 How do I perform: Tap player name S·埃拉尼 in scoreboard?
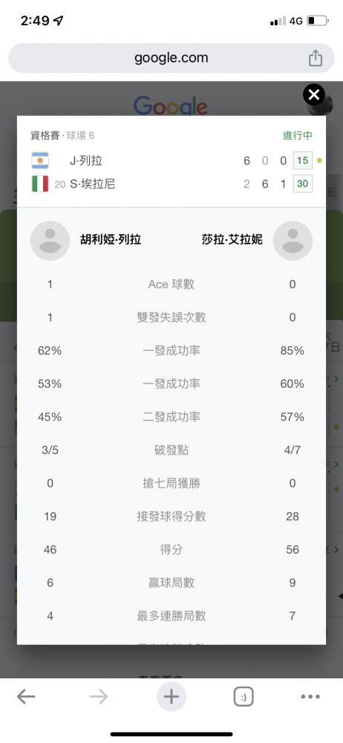click(x=92, y=184)
